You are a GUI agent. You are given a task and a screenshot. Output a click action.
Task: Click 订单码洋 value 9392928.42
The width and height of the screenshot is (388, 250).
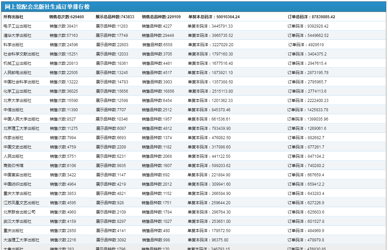(x=308, y=26)
